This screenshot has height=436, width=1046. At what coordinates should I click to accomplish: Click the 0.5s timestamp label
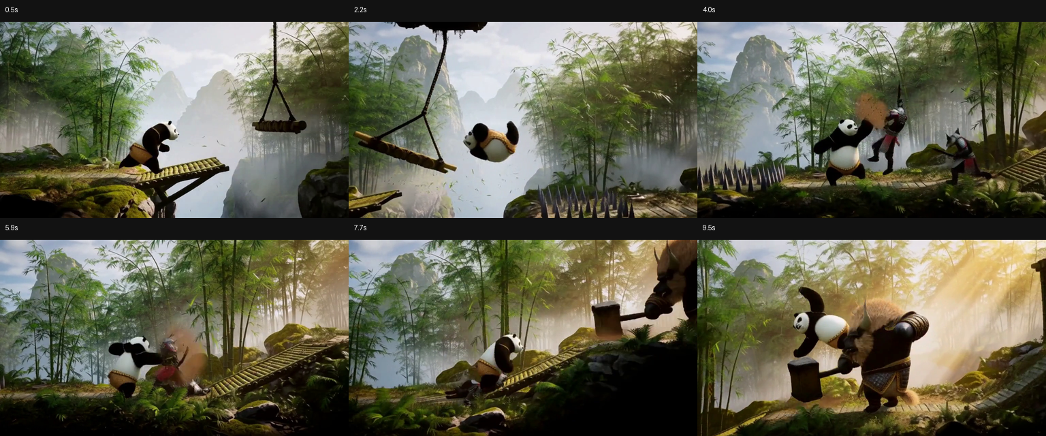[11, 10]
